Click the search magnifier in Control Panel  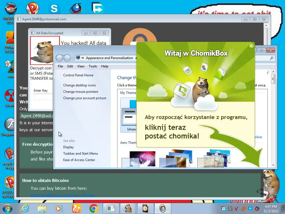click(272, 58)
